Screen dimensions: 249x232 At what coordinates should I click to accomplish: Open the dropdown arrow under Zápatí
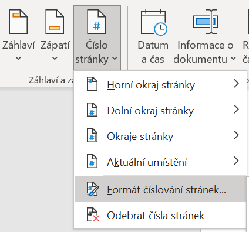point(55,58)
